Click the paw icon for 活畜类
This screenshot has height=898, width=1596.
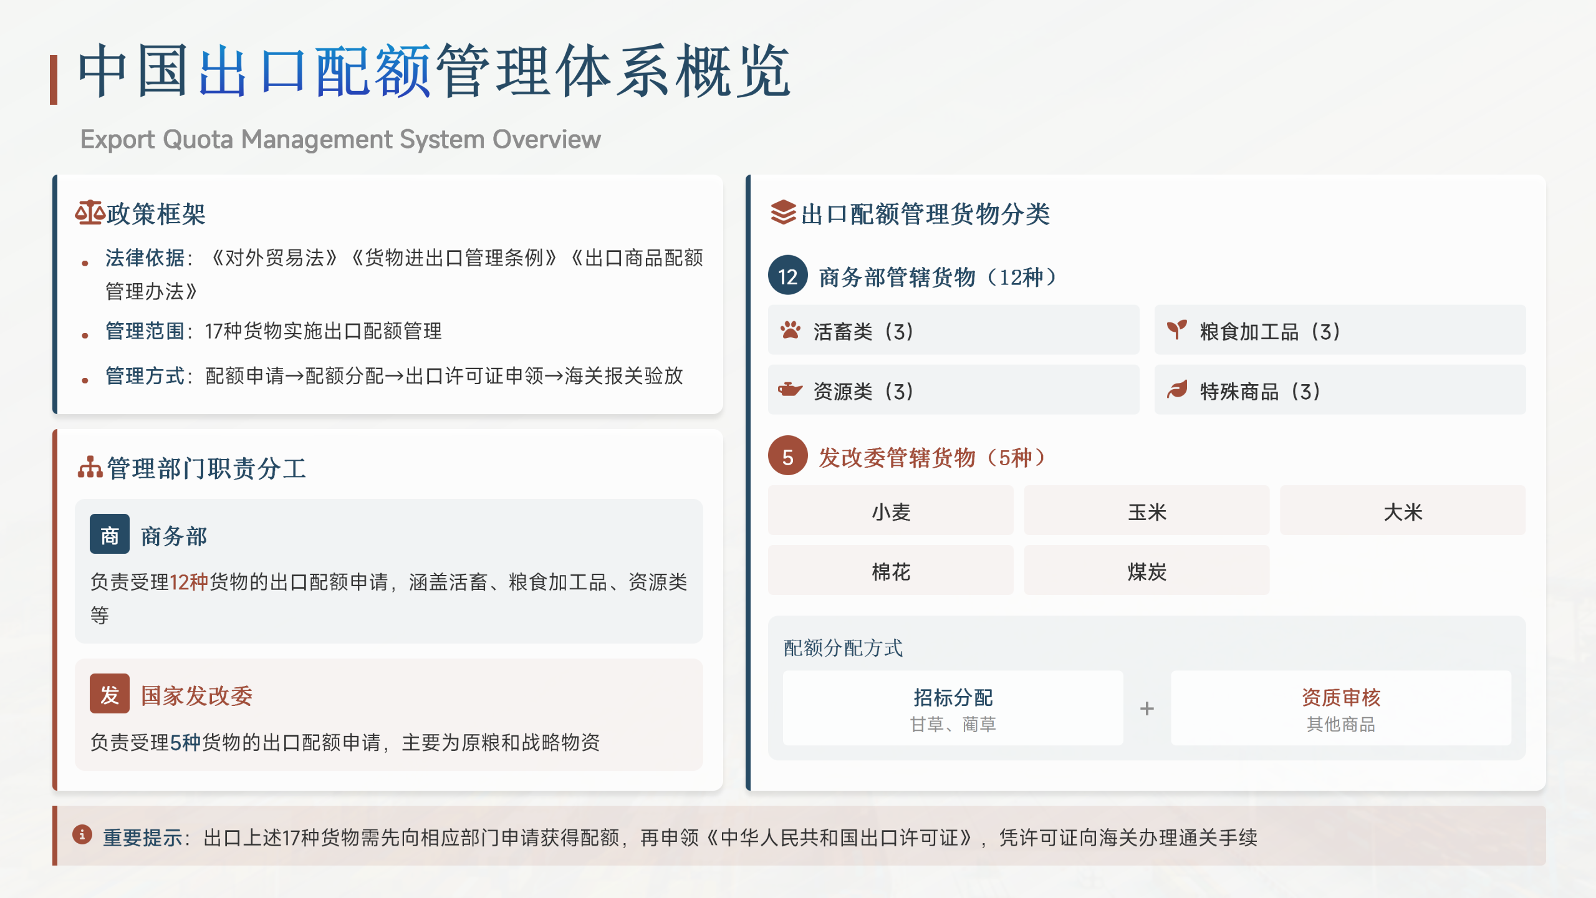790,330
